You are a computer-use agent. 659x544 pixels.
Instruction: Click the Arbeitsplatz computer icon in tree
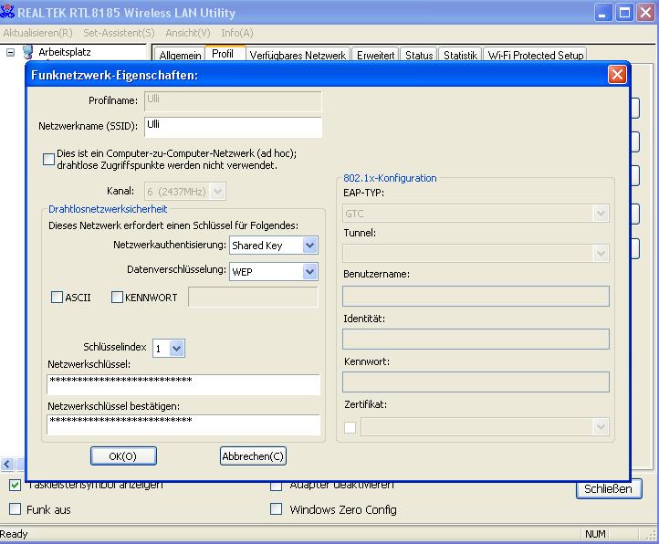click(27, 53)
